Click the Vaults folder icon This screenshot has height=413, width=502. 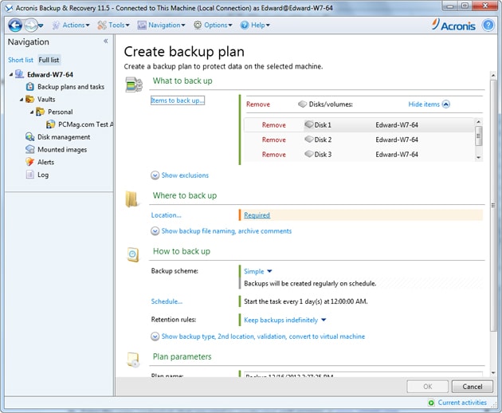click(29, 100)
